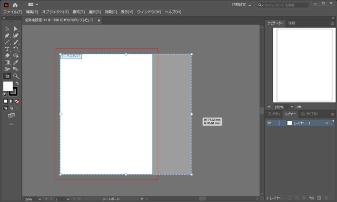Click Navigator 150% zoom field
The image size is (337, 202).
pyautogui.click(x=281, y=107)
